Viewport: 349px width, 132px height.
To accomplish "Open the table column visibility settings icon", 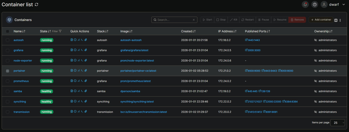I will click(x=336, y=20).
